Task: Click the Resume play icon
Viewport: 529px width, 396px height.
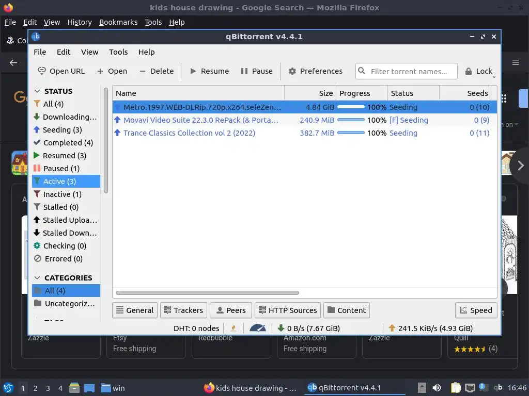Action: [193, 71]
